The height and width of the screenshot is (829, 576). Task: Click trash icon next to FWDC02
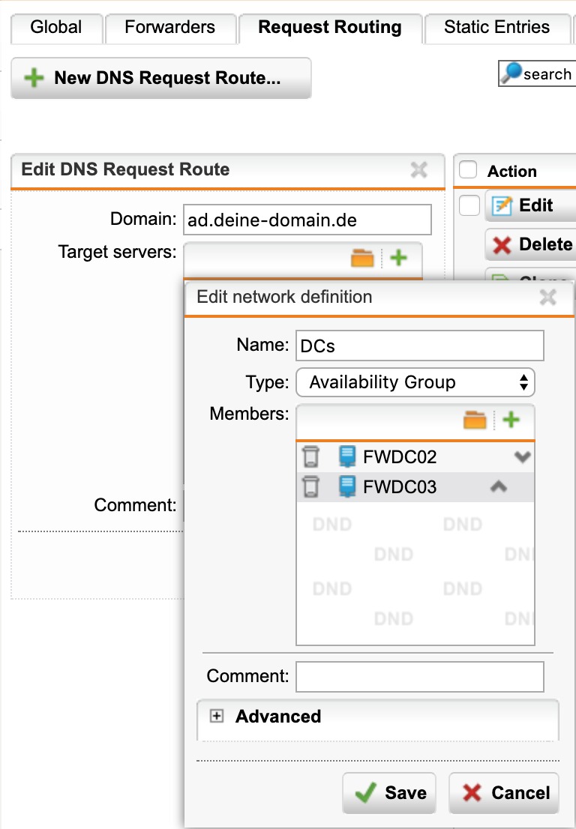click(x=310, y=456)
